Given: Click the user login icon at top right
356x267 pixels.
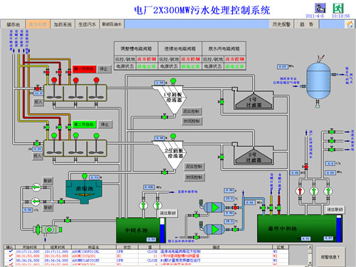Looking at the screenshot, I should coord(320,8).
